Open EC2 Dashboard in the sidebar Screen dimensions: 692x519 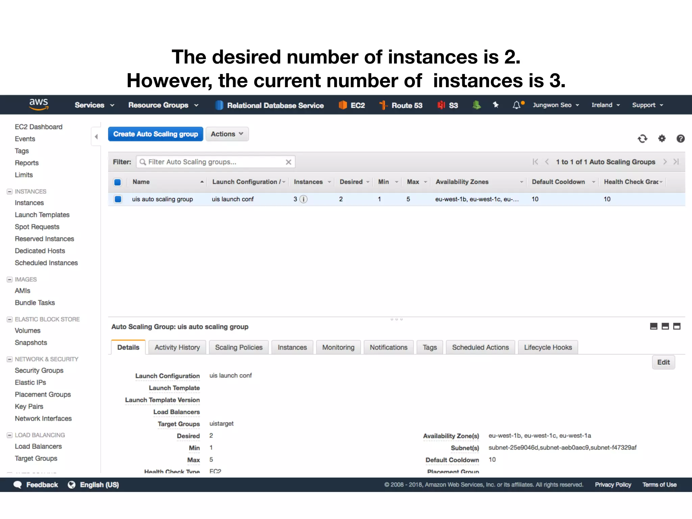click(x=39, y=127)
